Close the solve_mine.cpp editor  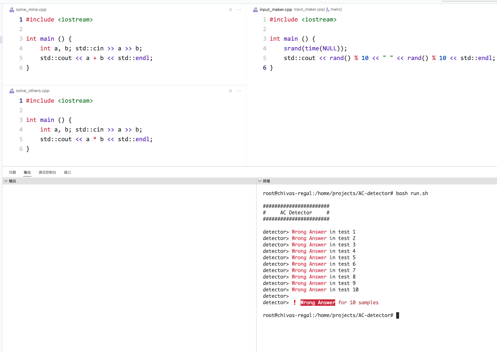tap(231, 10)
